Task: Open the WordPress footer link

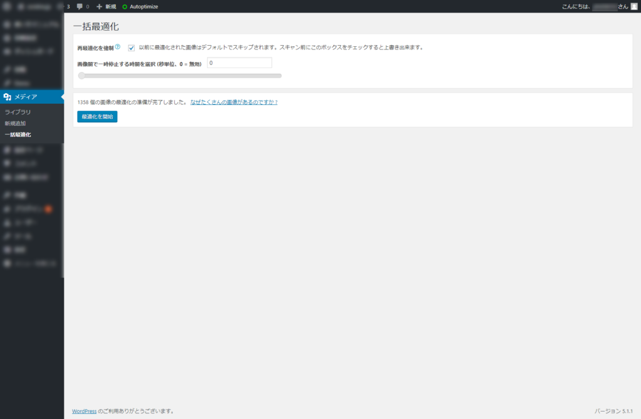Action: (85, 411)
